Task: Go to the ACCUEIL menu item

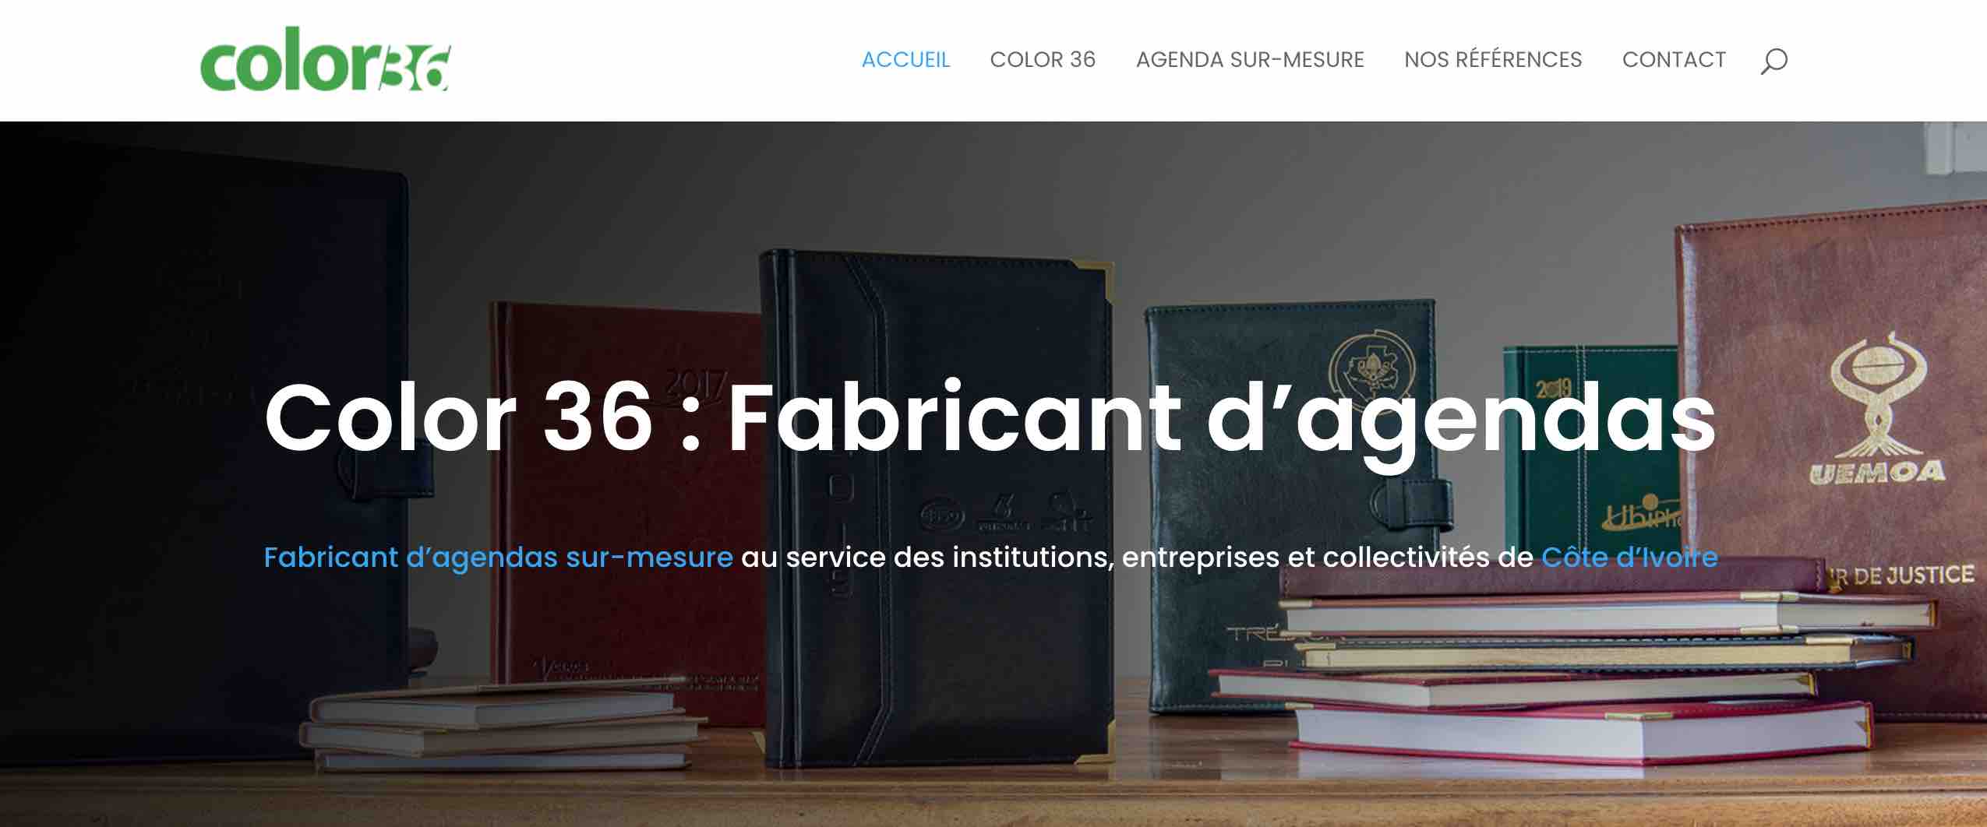Action: click(x=905, y=60)
